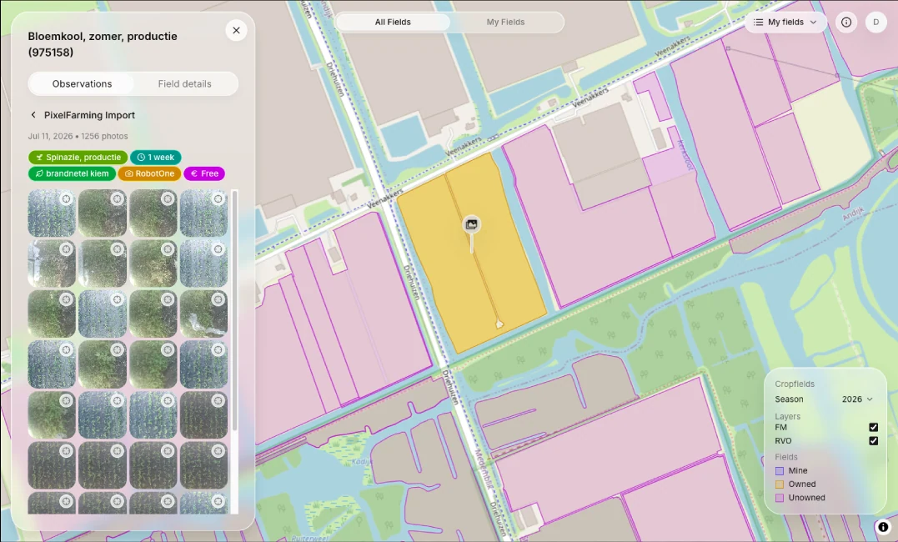Screen dimensions: 898x542
Task: Close the Bloemkool field panel
Action: (236, 30)
